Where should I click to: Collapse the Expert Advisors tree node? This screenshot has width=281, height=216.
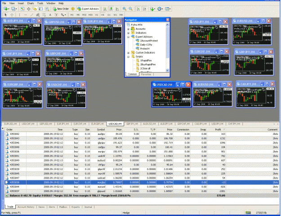click(x=128, y=37)
